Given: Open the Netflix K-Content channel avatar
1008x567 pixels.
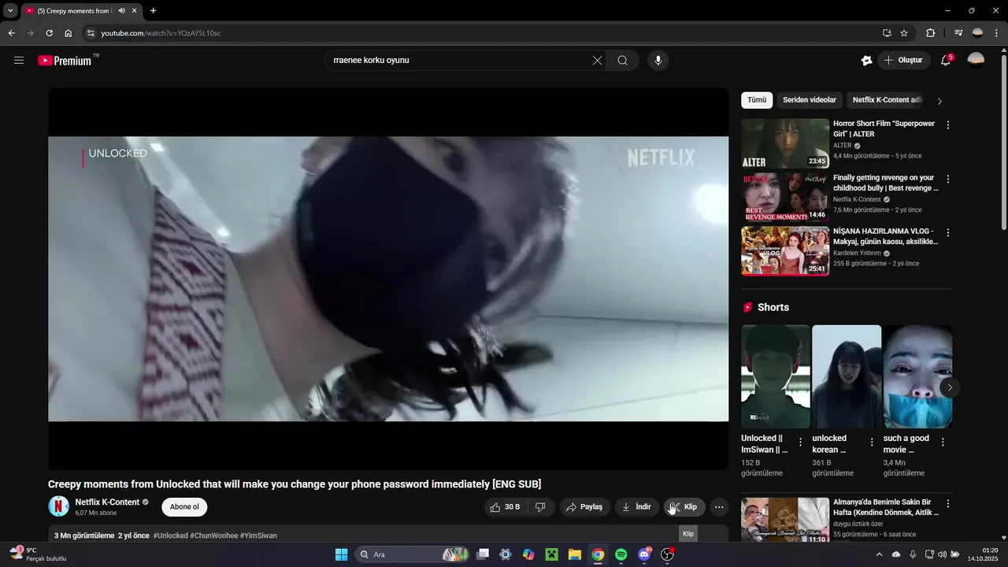Looking at the screenshot, I should click(x=58, y=506).
